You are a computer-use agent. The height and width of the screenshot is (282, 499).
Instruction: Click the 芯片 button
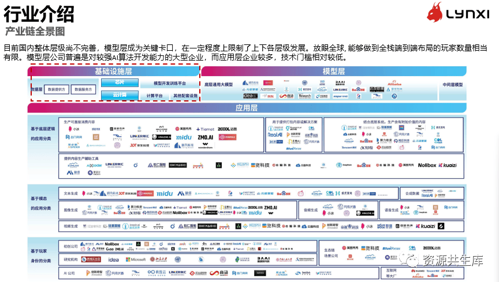120,82
